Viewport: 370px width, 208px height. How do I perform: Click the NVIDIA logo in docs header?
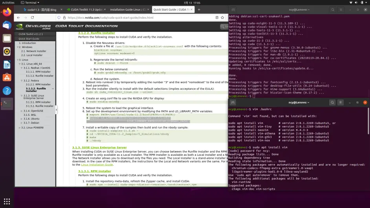pos(20,27)
